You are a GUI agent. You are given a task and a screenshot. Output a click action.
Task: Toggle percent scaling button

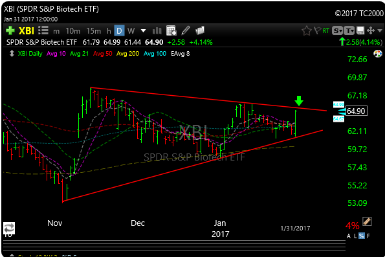(362, 236)
